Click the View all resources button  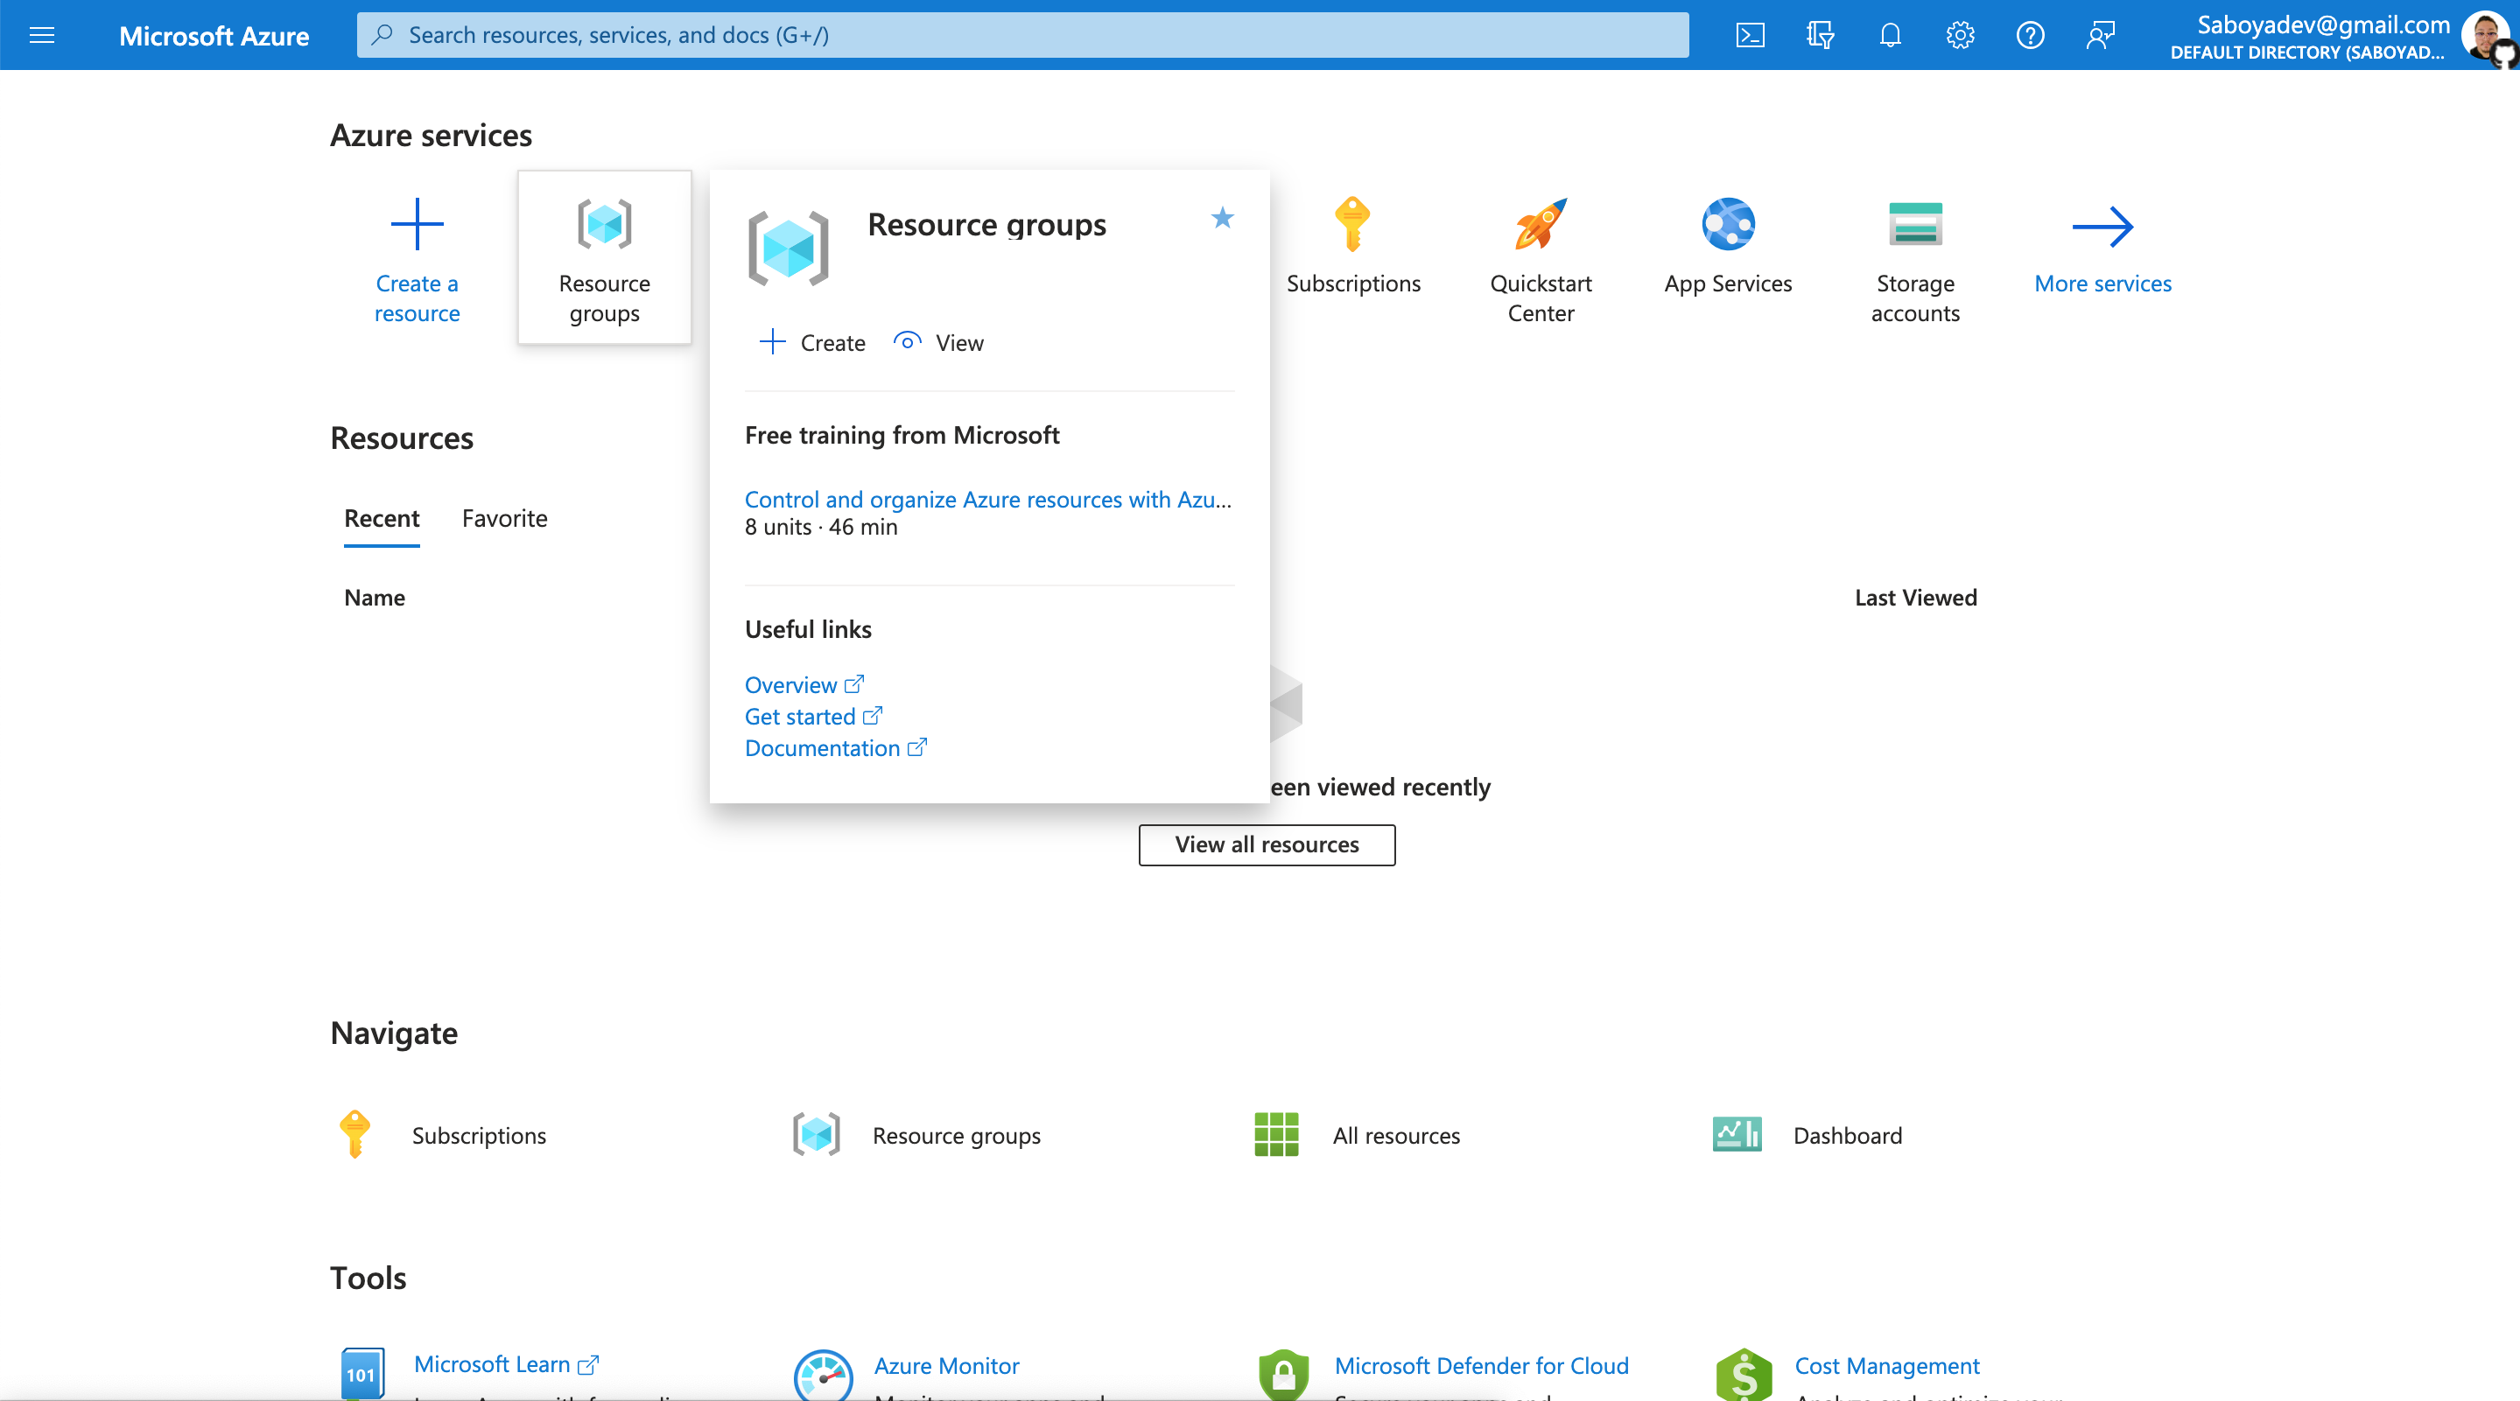click(1266, 844)
